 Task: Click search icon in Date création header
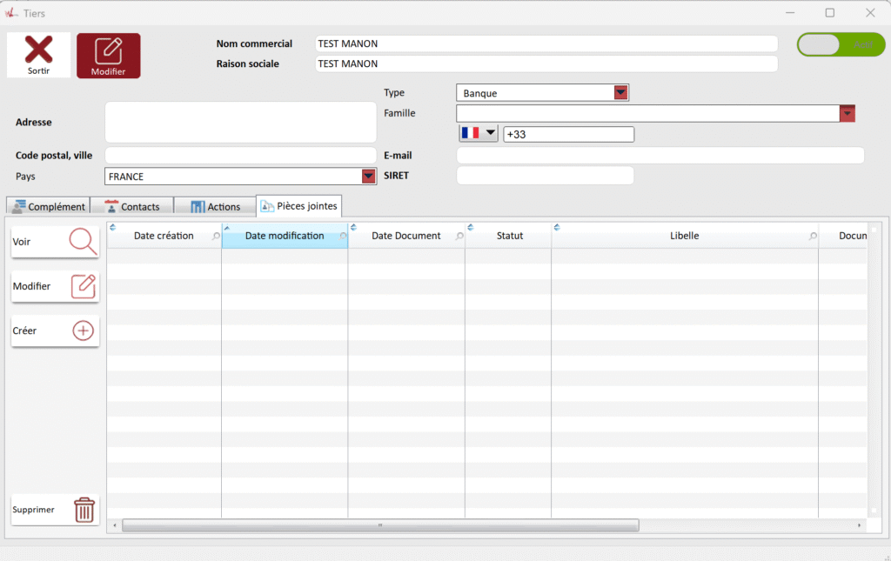coord(216,237)
